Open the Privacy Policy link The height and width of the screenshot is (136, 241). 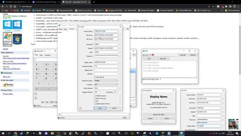[x=8, y=94]
